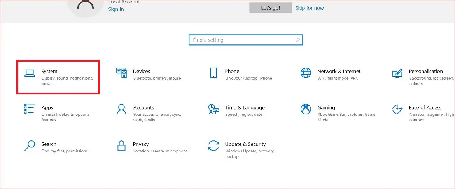Click 'Display, sound, notifications, power' description
455x189 pixels.
tap(67, 81)
